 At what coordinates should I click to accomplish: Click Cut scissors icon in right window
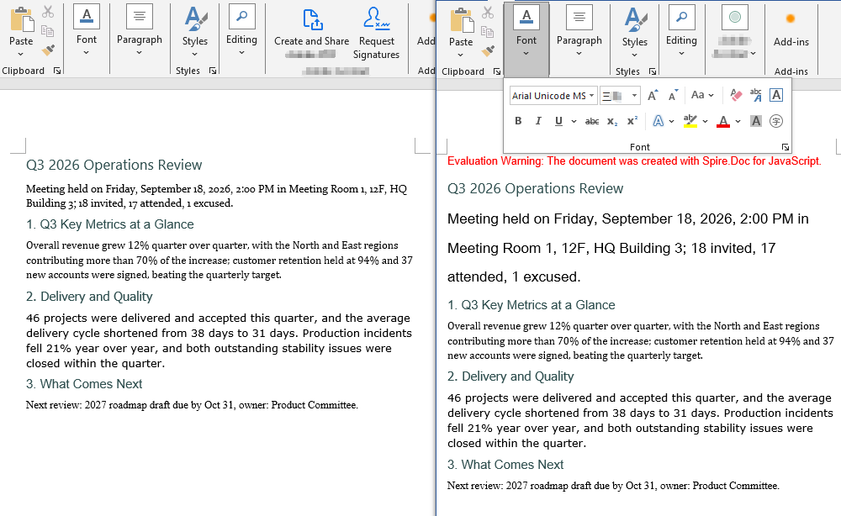tap(488, 13)
